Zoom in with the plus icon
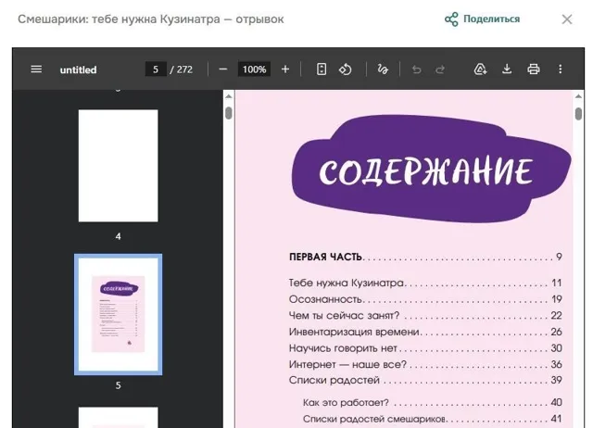The height and width of the screenshot is (428, 593). (x=285, y=69)
